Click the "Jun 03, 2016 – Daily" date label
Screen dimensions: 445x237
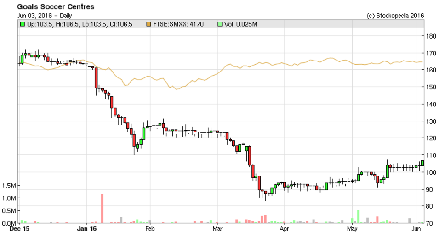[x=45, y=16]
